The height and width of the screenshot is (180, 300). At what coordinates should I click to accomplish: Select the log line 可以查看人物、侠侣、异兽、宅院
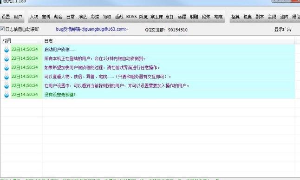(108, 77)
